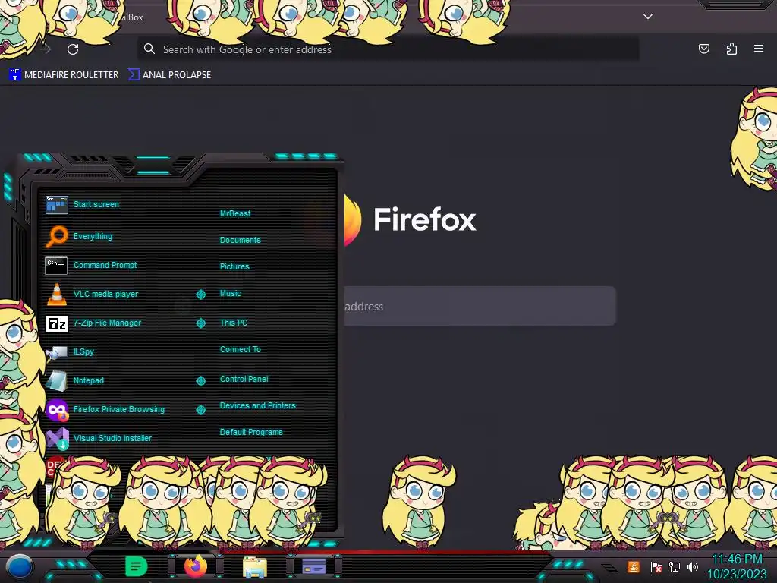Focus the Search with Google address bar
777x583 pixels.
pyautogui.click(x=388, y=49)
